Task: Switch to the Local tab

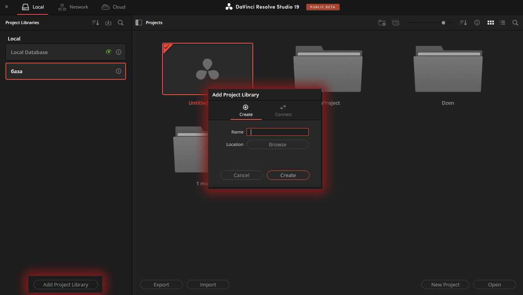Action: pyautogui.click(x=33, y=7)
